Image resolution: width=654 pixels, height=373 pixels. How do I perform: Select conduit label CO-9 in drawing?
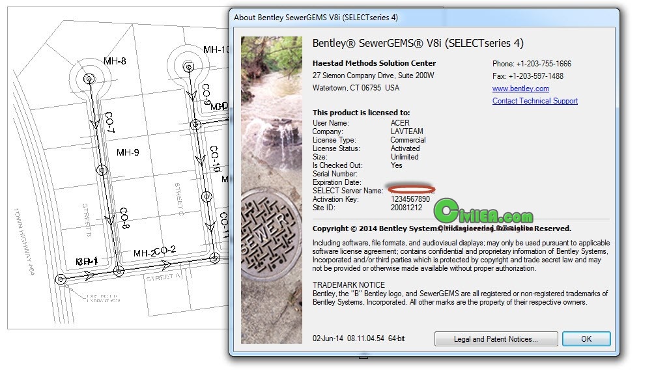point(206,94)
